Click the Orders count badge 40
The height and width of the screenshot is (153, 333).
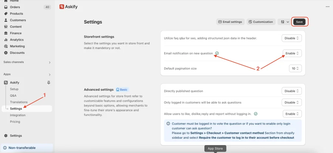(47, 7)
